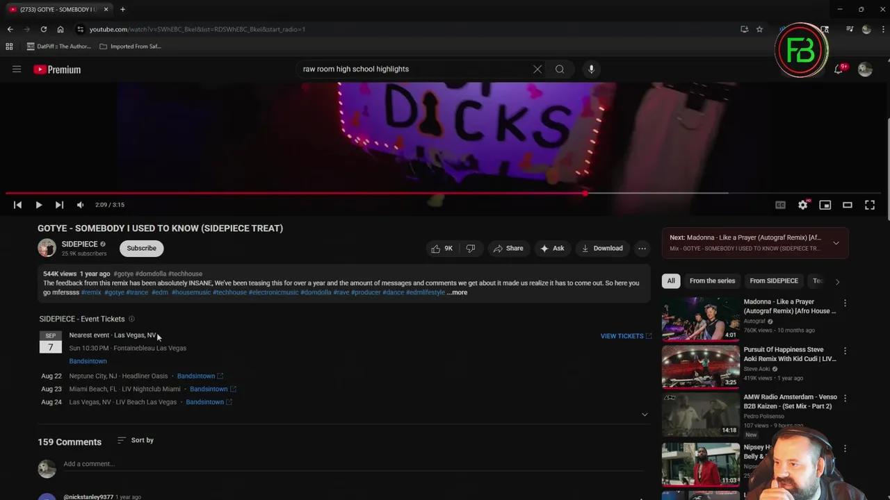The height and width of the screenshot is (500, 890).
Task: Run search with magnifier icon
Action: tap(560, 69)
